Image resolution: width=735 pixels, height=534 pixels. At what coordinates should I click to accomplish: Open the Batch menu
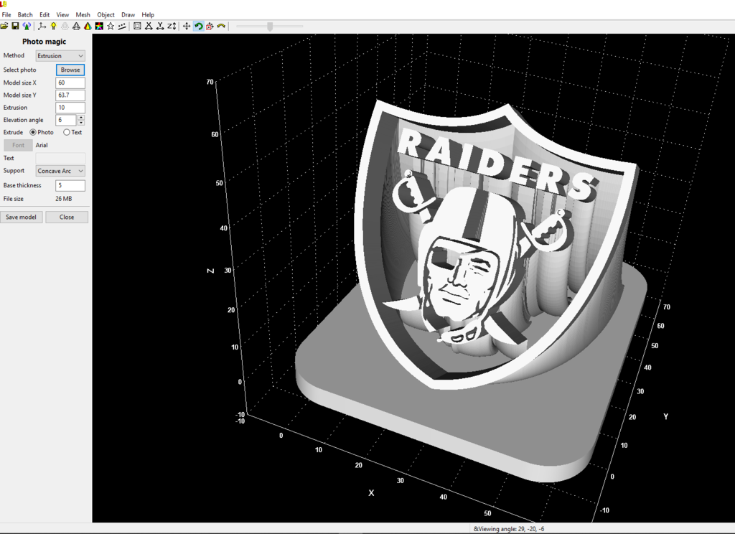pyautogui.click(x=25, y=14)
